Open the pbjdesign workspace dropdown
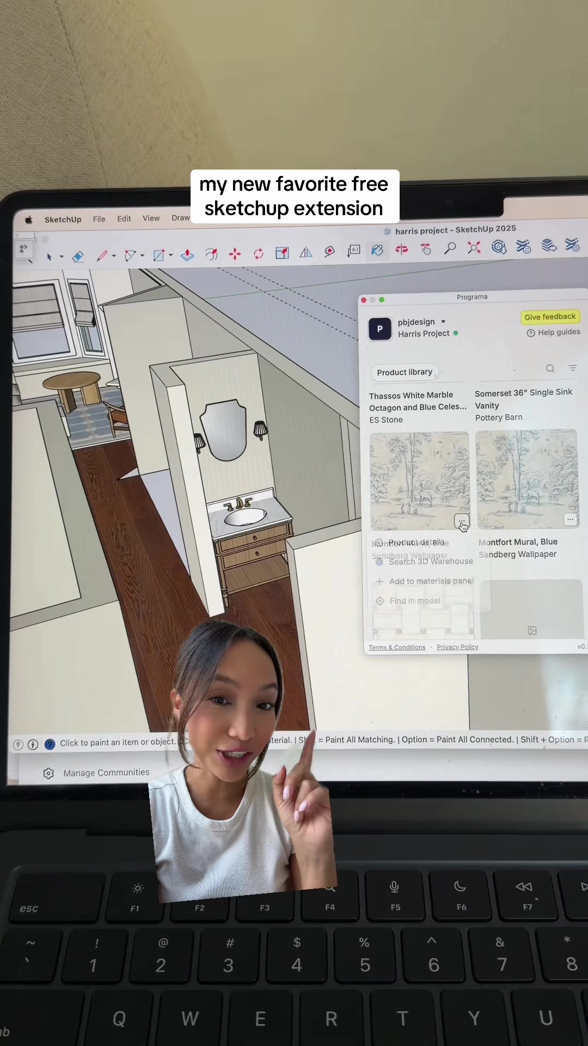 (x=443, y=321)
